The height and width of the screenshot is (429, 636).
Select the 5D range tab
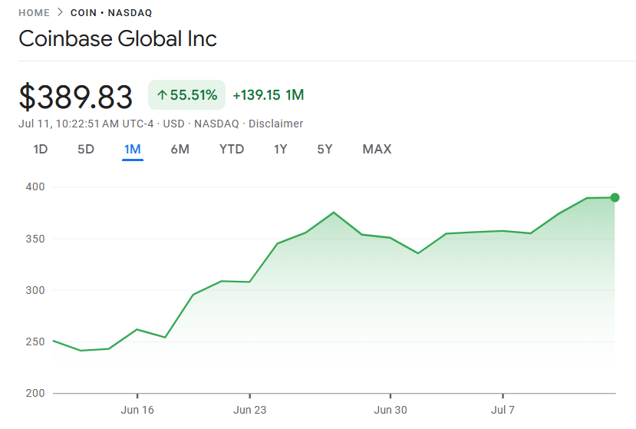click(x=86, y=149)
